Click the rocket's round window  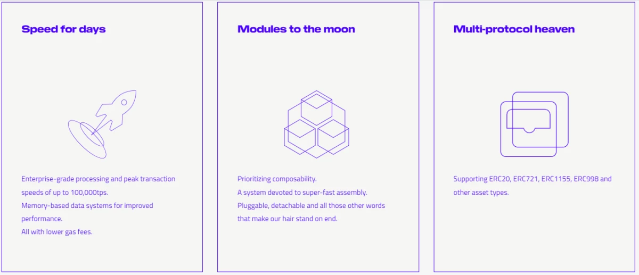(x=124, y=102)
